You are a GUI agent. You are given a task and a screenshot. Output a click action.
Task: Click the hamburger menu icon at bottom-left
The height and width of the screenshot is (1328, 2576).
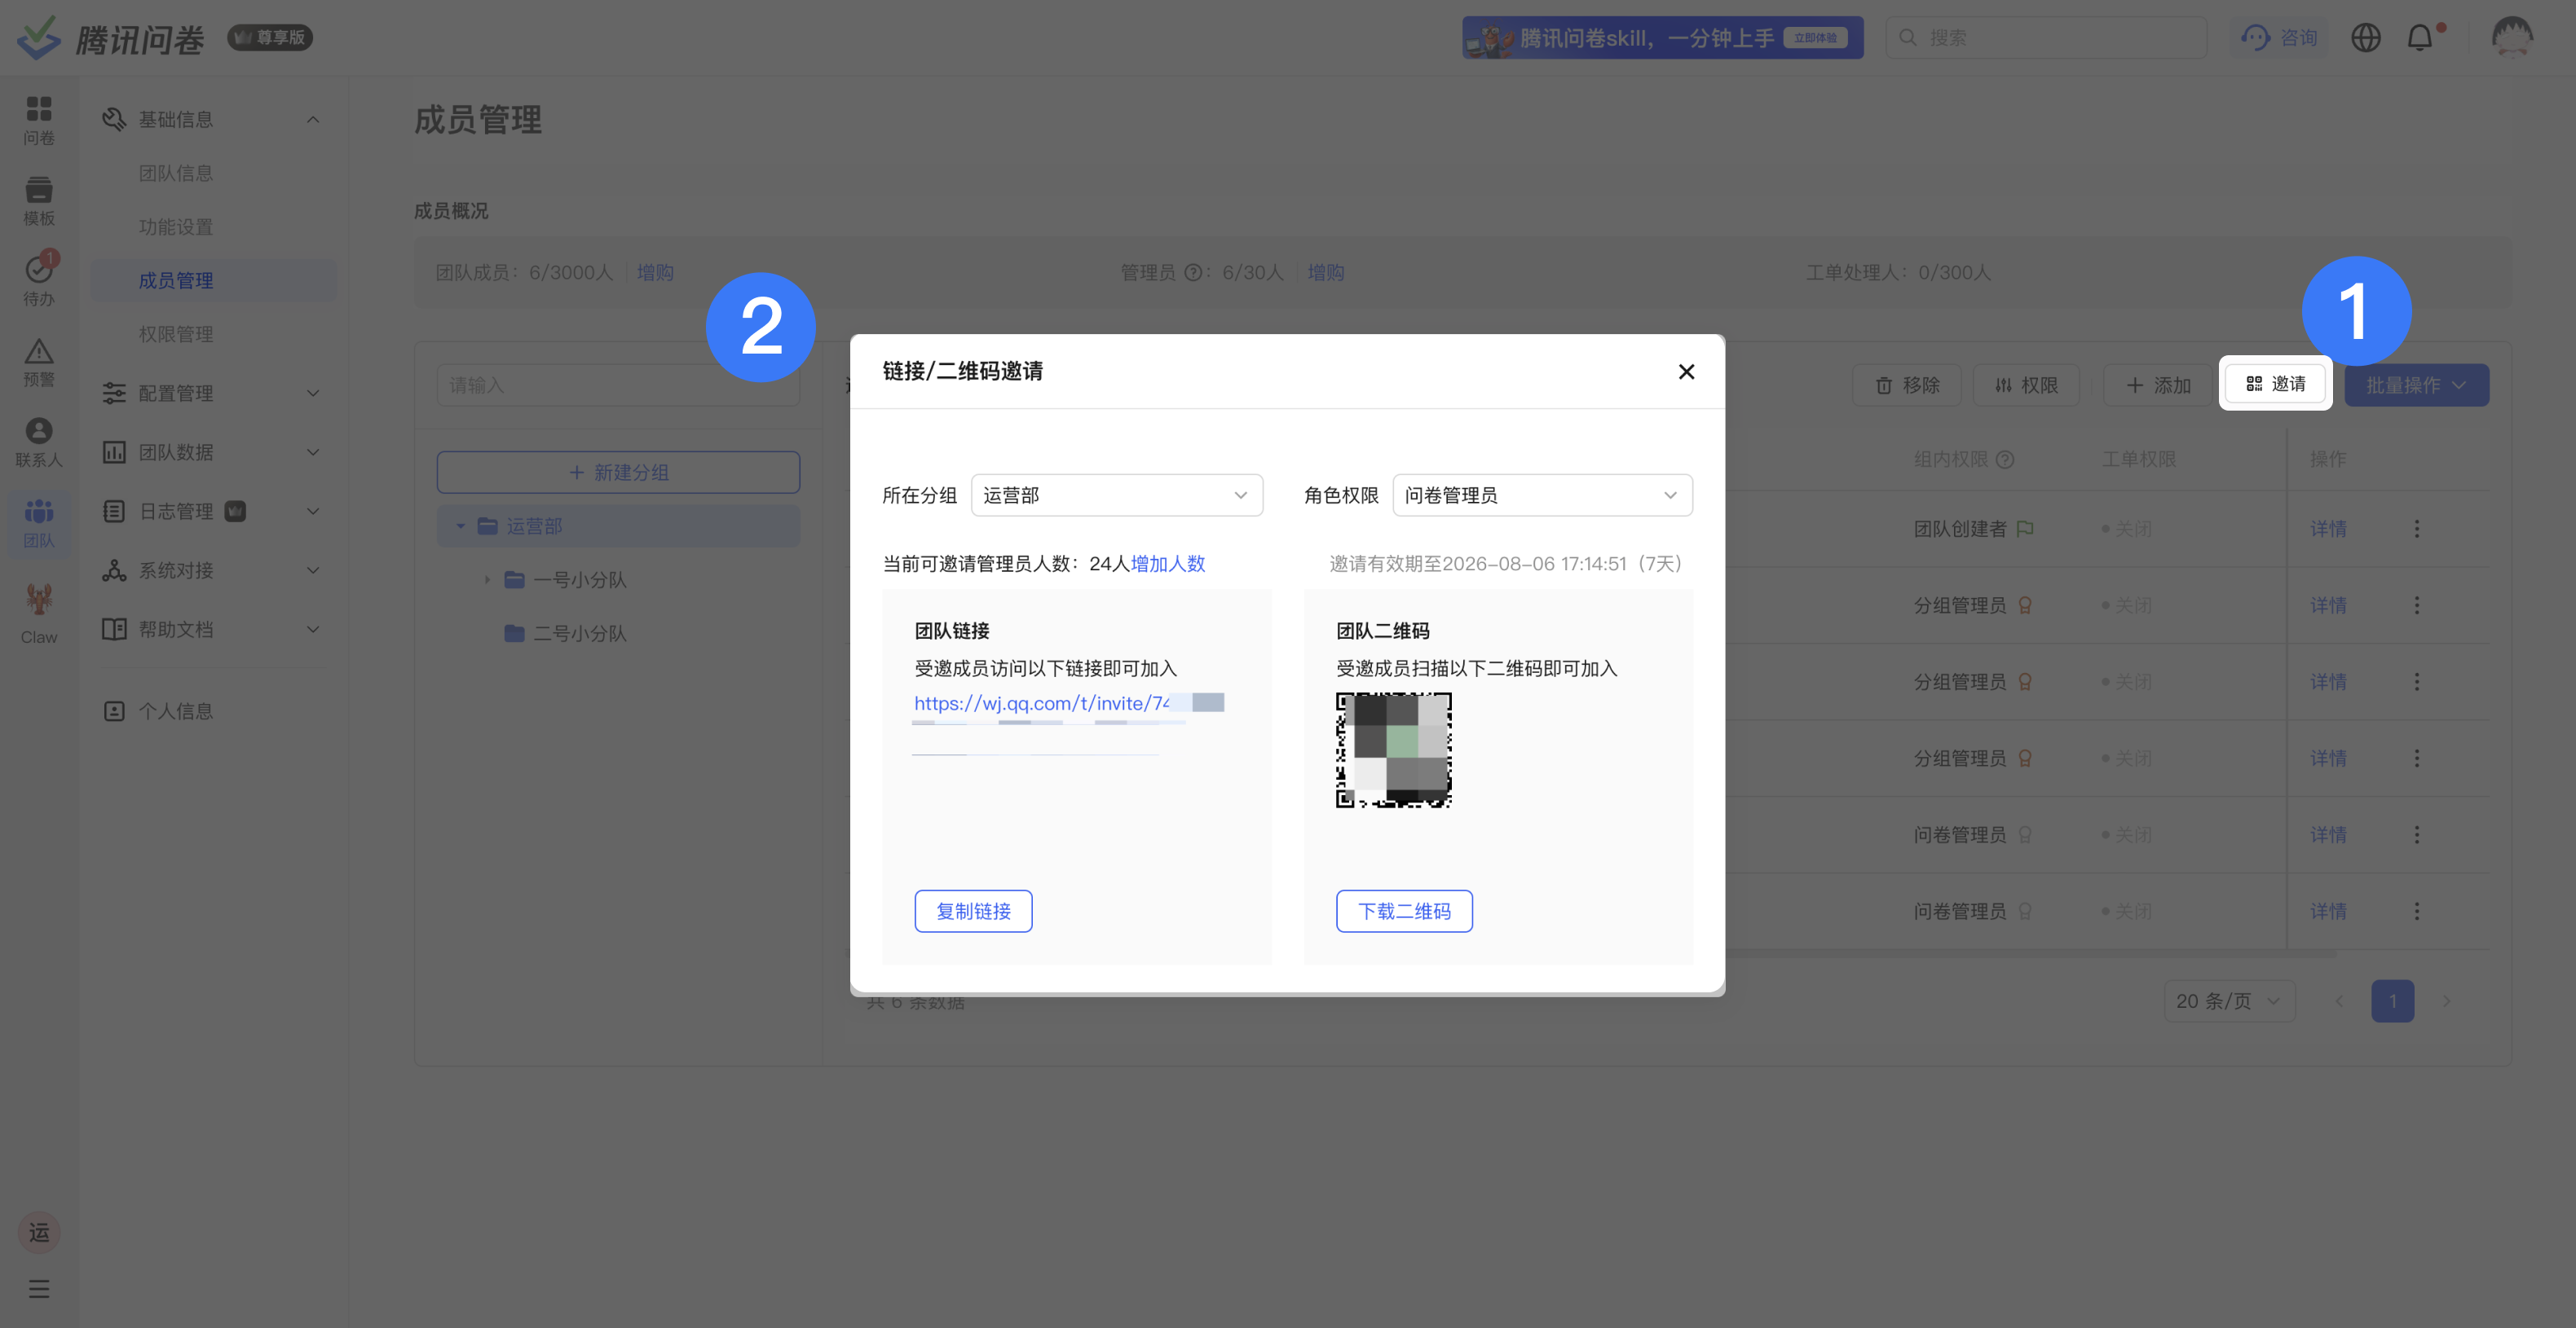tap(39, 1289)
